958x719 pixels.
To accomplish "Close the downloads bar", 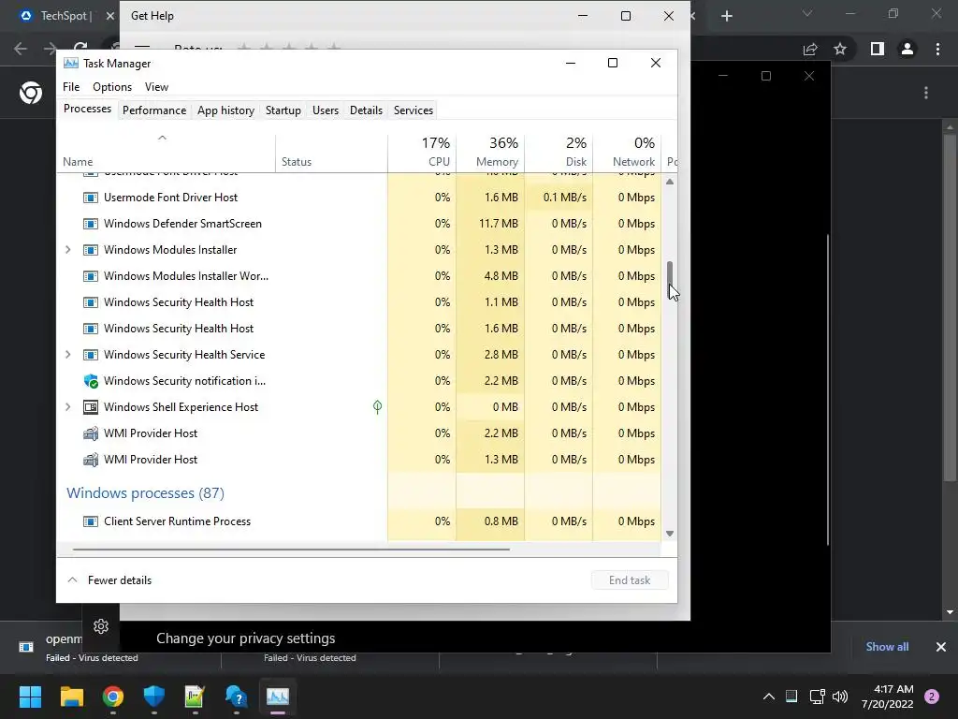I will 941,647.
